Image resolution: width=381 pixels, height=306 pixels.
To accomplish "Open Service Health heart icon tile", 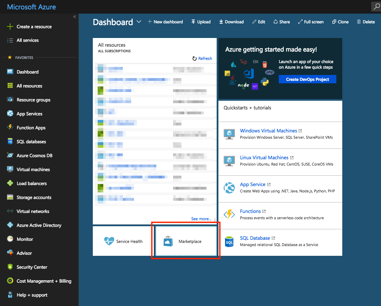I will (109, 241).
